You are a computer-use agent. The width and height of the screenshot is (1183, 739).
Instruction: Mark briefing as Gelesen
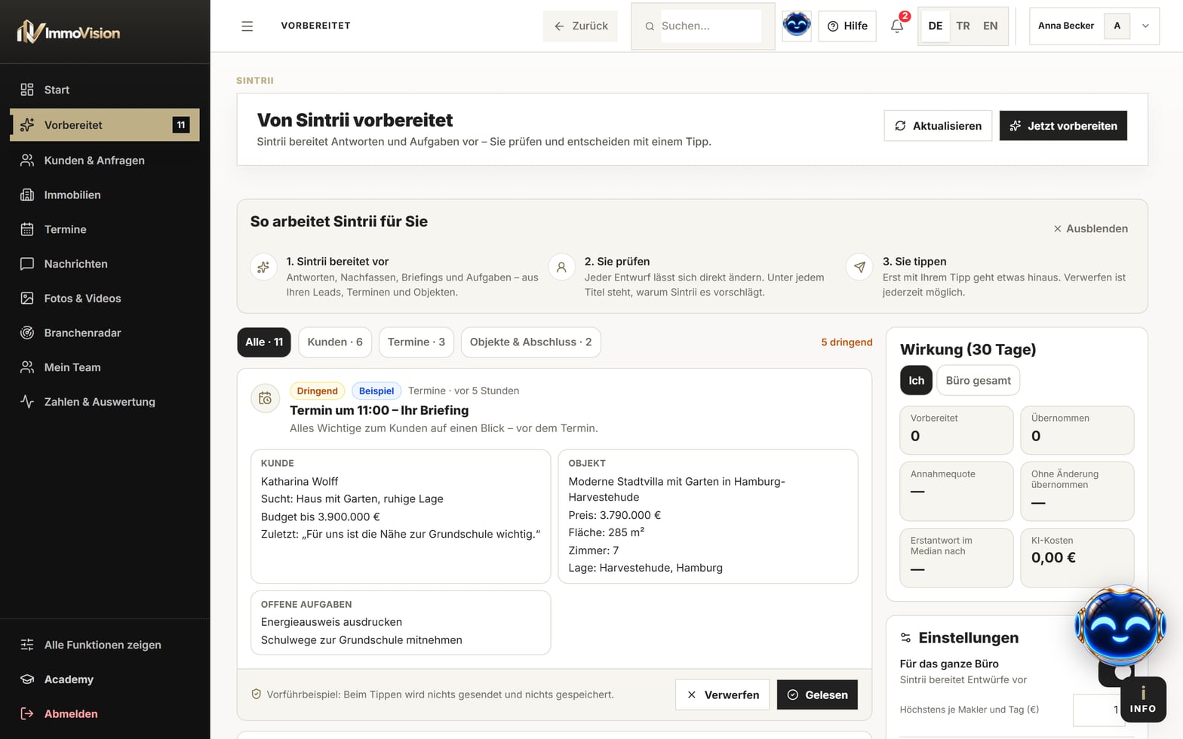(817, 695)
